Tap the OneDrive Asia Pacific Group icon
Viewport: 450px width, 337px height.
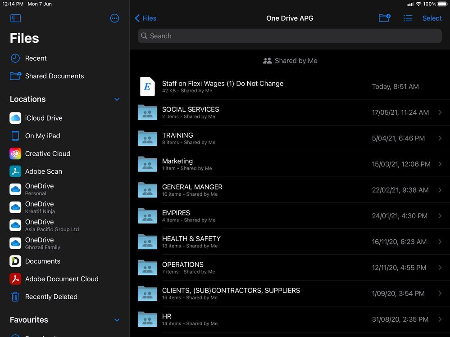(x=15, y=225)
